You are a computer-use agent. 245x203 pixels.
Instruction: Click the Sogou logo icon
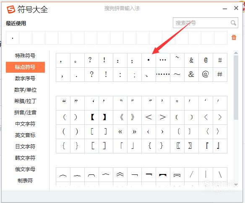pyautogui.click(x=11, y=9)
